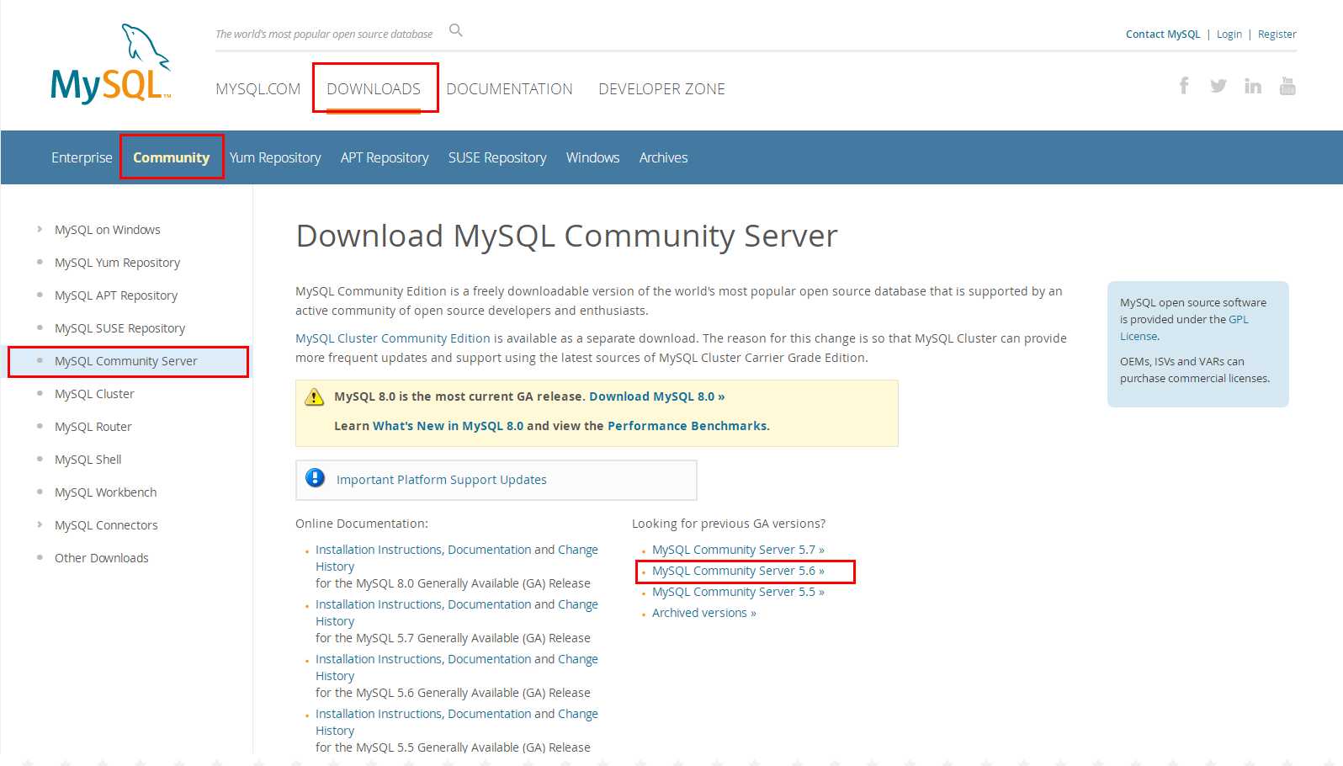Open MySQL Cluster Community Edition link
Screen dimensions: 1343x766
pos(392,338)
